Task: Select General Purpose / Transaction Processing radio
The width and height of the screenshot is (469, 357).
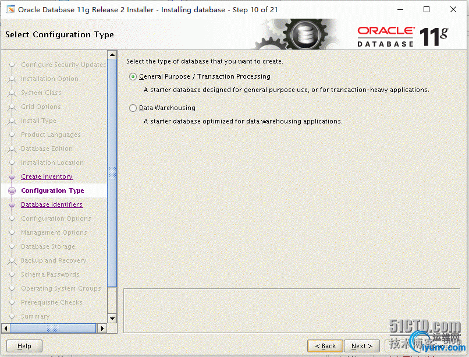Action: (x=133, y=77)
